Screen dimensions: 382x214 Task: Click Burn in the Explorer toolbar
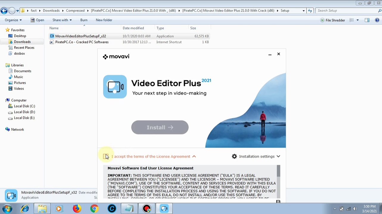[x=84, y=20]
